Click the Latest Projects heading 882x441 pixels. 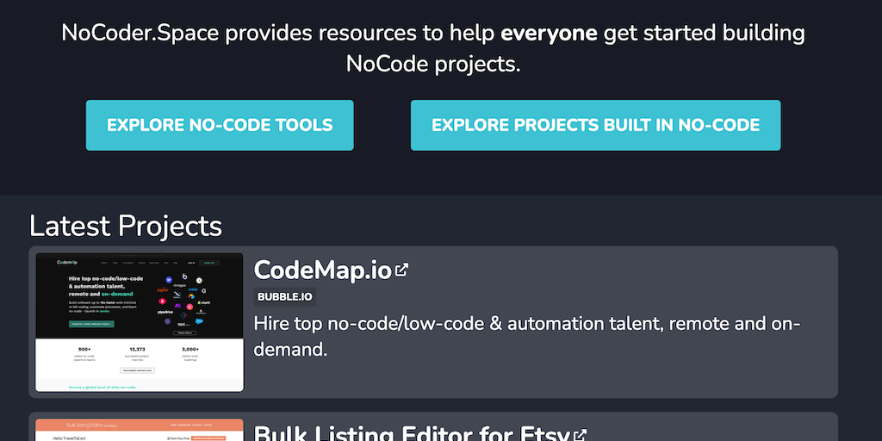click(126, 226)
